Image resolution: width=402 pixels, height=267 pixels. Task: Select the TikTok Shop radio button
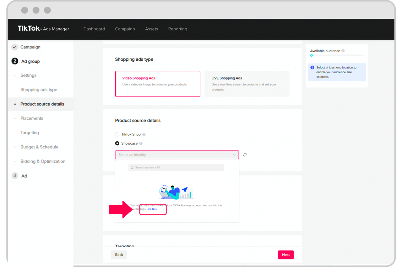coord(117,134)
